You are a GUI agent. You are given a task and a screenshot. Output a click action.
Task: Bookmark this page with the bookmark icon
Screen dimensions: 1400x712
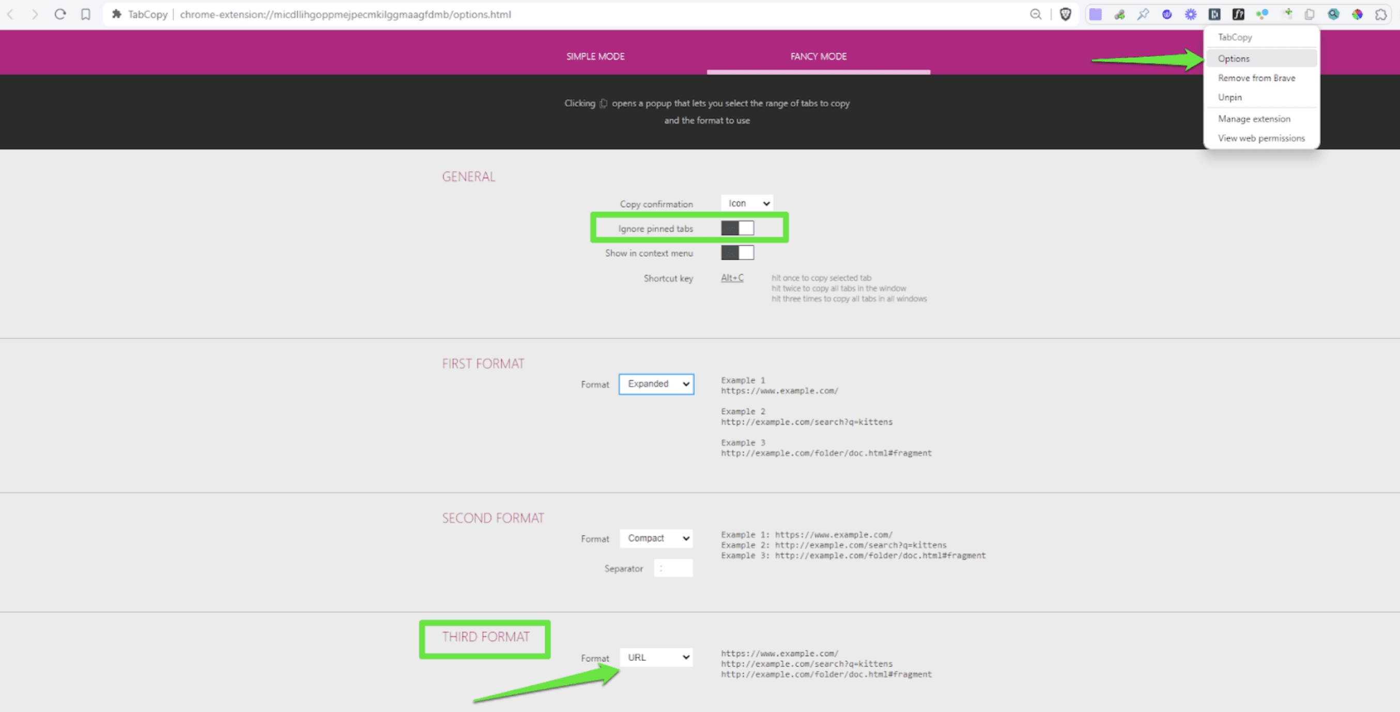click(x=86, y=14)
